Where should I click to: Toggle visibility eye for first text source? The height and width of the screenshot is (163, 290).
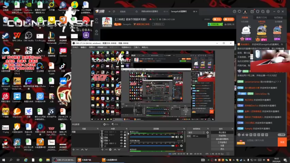click(x=121, y=132)
